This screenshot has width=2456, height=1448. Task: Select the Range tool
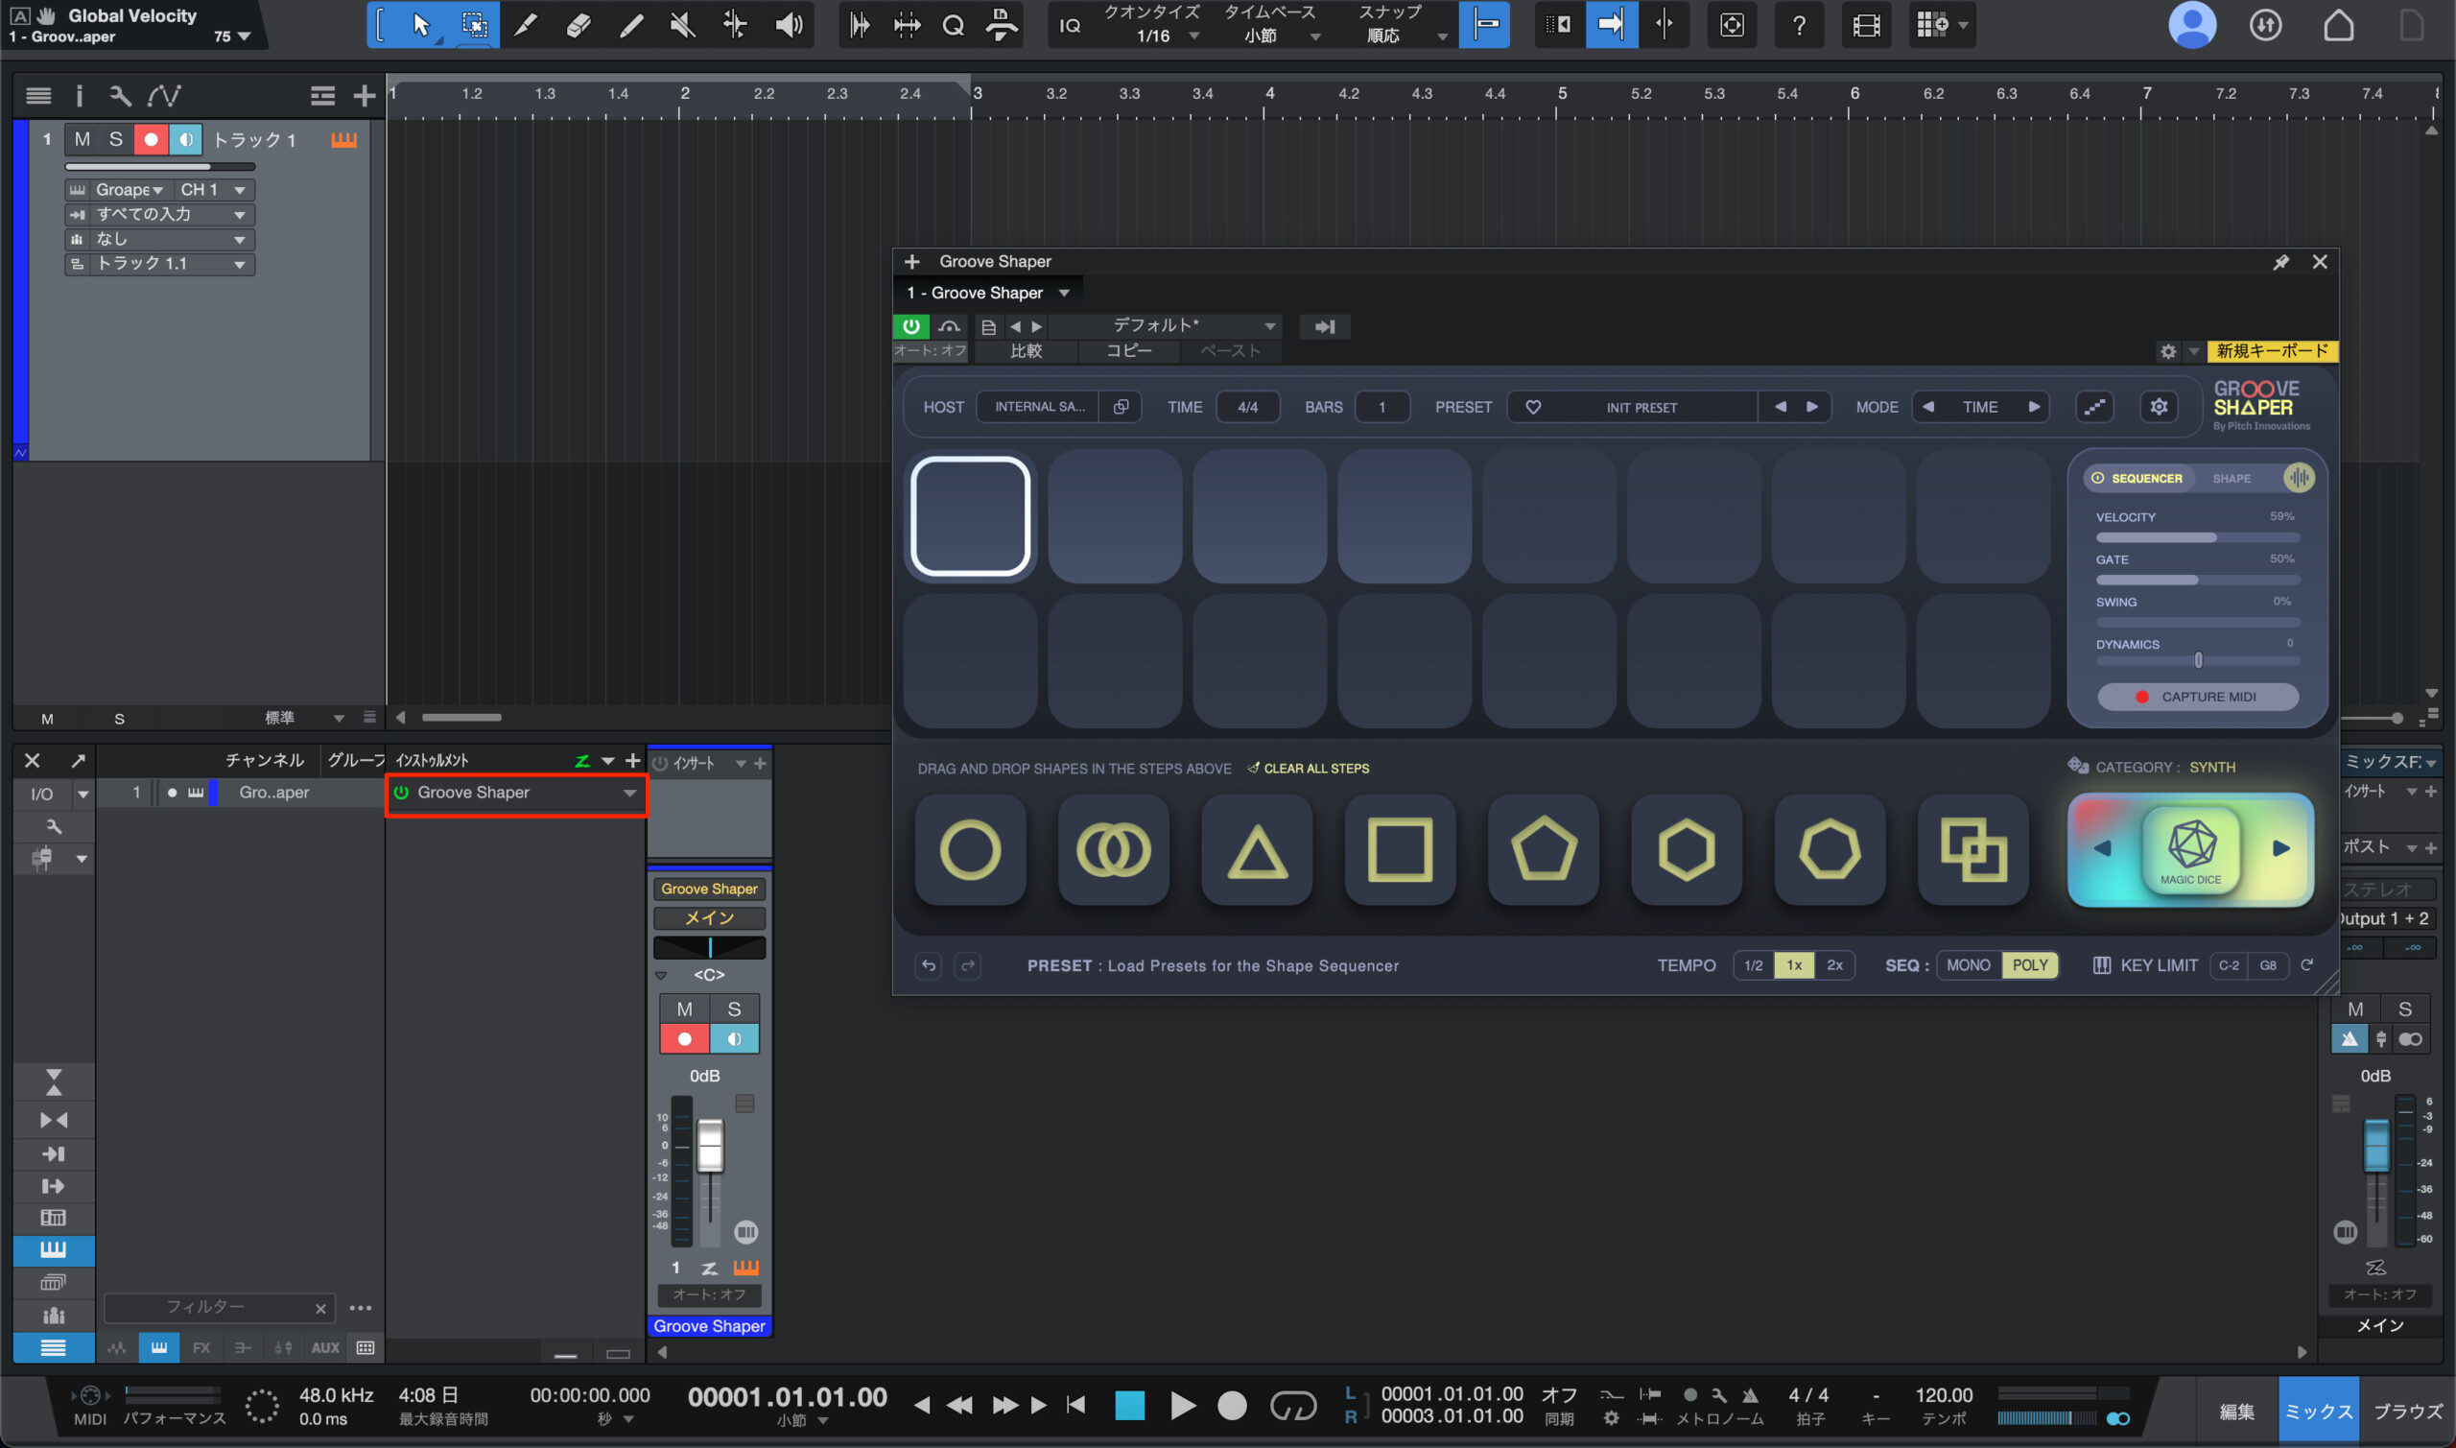474,24
